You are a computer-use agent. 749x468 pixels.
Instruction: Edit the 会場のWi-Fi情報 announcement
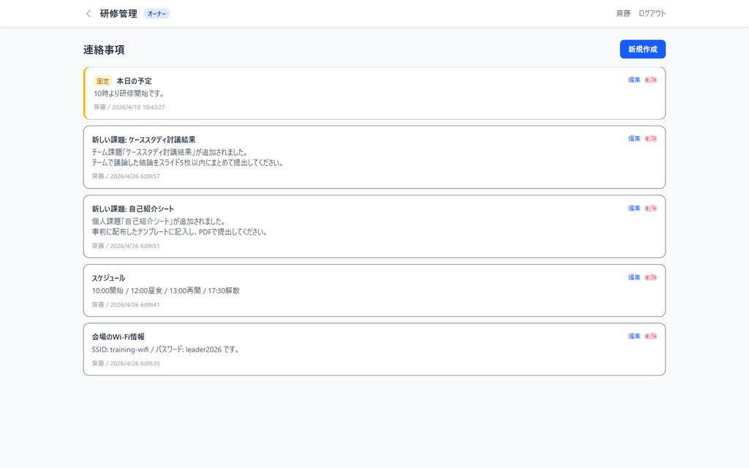[x=633, y=336]
